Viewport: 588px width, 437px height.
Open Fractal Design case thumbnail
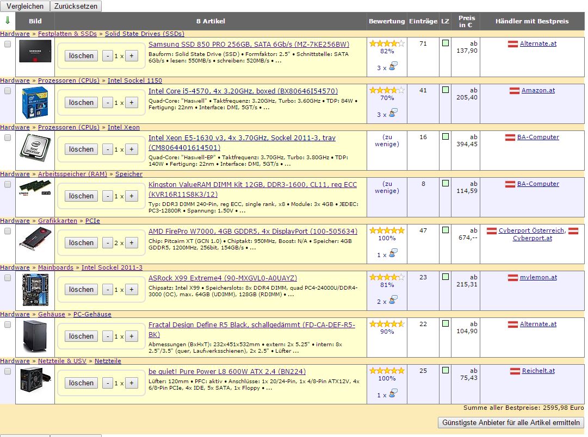click(35, 336)
